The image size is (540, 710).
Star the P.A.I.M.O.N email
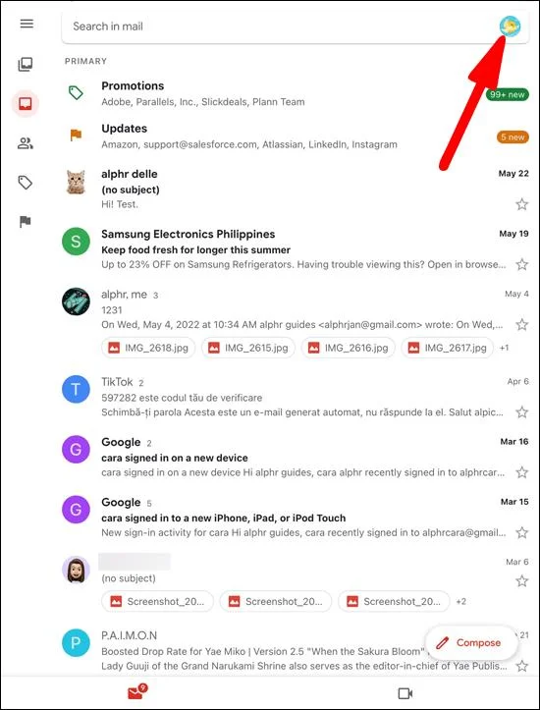[x=522, y=666]
